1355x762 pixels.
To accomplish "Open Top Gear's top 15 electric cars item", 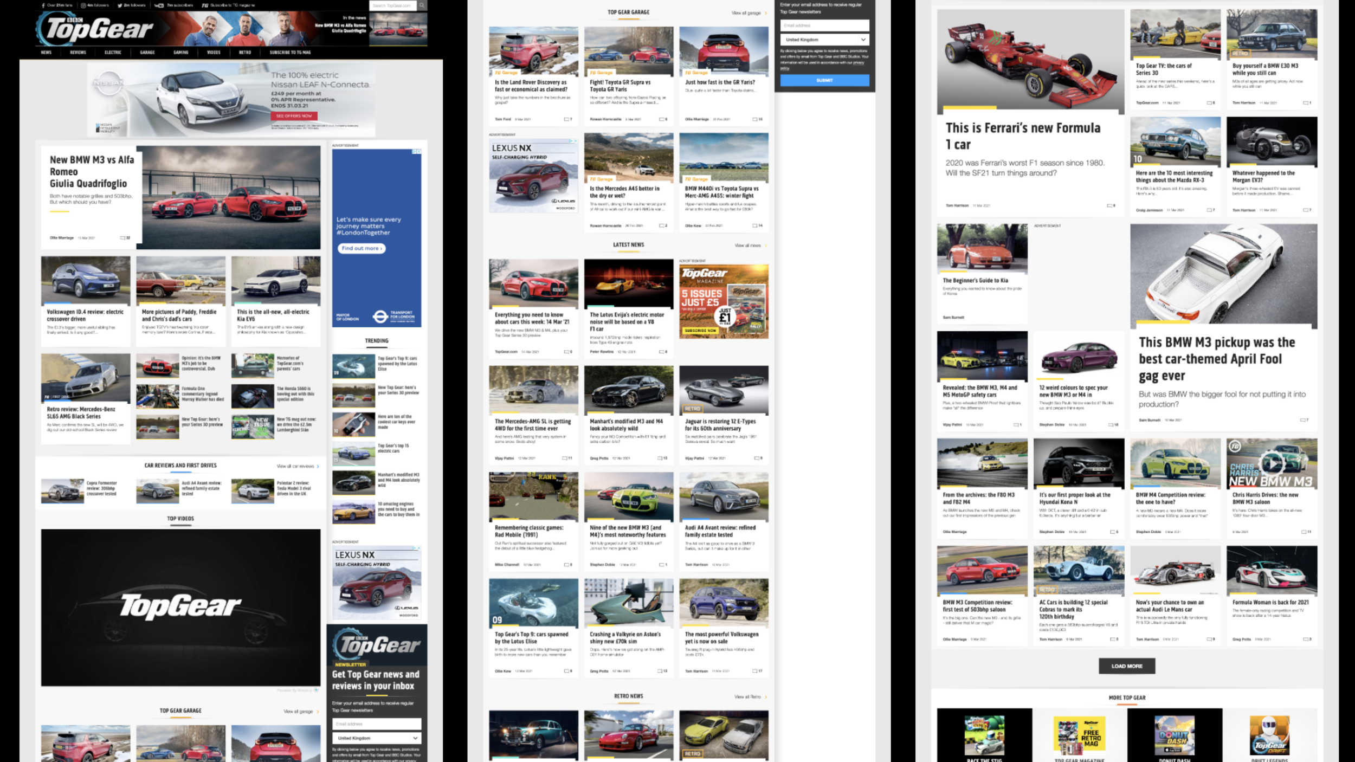I will [393, 448].
